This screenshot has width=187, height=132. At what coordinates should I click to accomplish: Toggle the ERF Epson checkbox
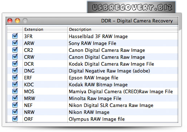[x=15, y=78]
